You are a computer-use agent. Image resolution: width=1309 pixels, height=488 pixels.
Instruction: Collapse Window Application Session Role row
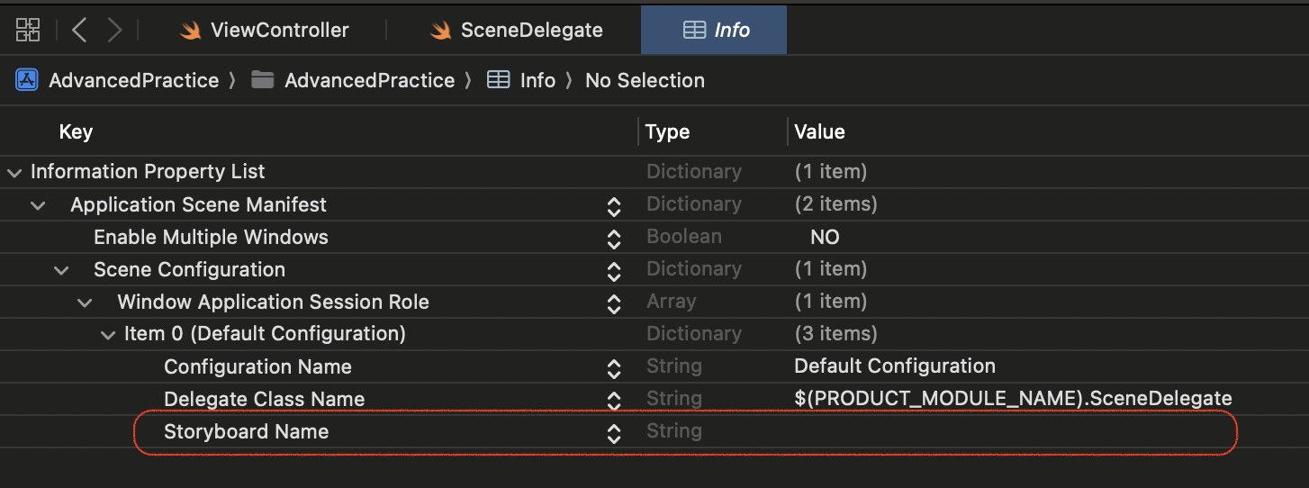point(85,303)
